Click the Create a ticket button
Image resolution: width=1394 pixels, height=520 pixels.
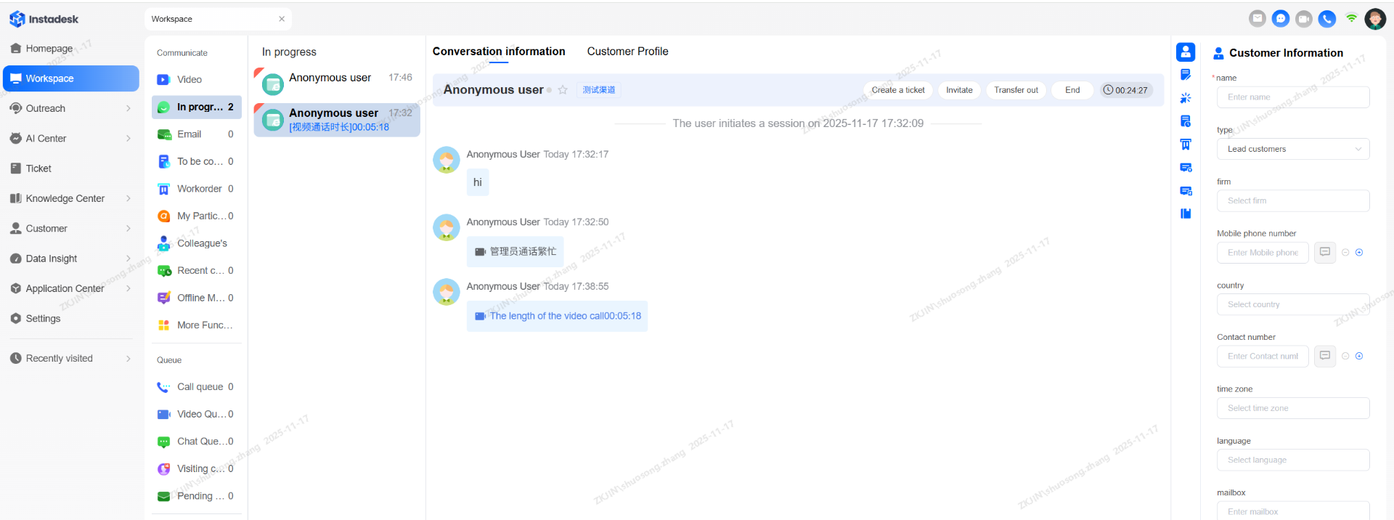point(897,90)
